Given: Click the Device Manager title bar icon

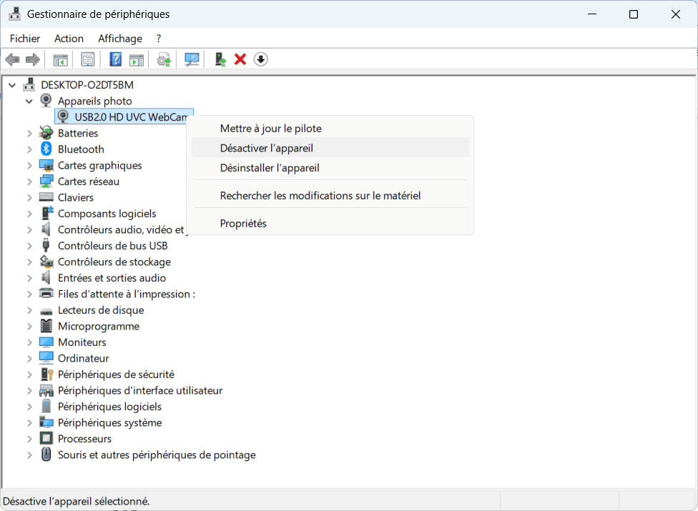Looking at the screenshot, I should (15, 14).
